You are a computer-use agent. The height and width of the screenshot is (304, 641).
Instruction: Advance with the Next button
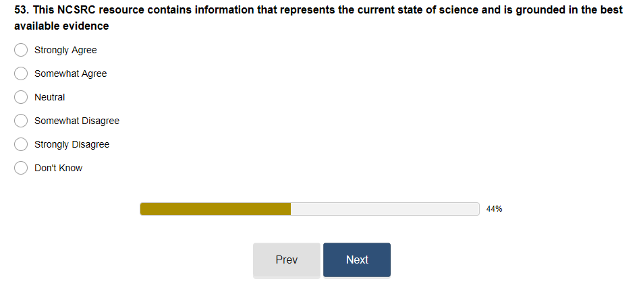357,260
